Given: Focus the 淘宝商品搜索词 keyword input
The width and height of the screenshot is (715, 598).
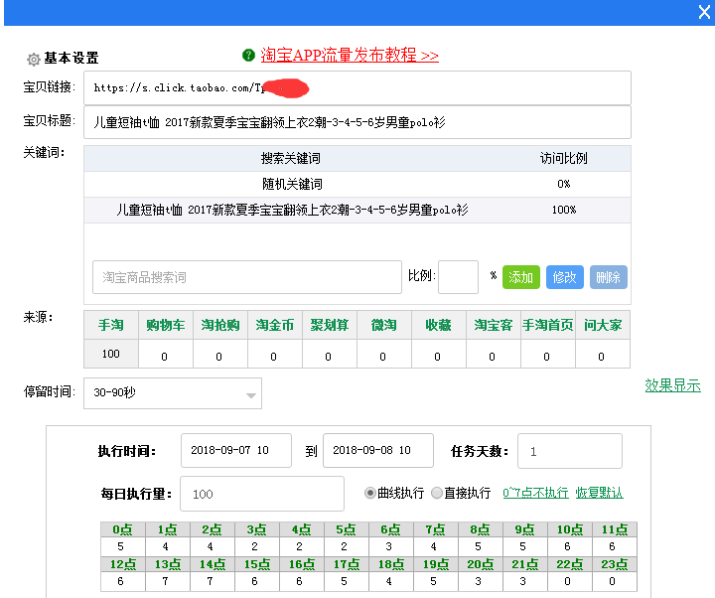Looking at the screenshot, I should (x=247, y=277).
